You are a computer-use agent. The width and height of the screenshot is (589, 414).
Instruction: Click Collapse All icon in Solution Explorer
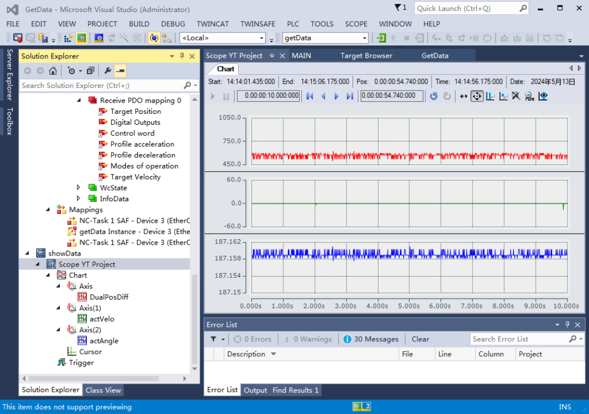[x=91, y=71]
